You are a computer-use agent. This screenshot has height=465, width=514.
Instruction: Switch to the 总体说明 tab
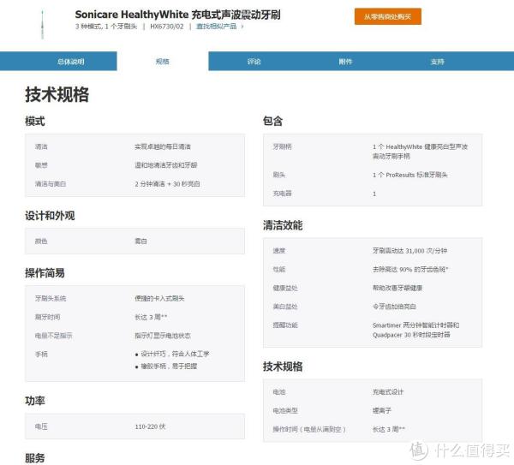pos(70,62)
